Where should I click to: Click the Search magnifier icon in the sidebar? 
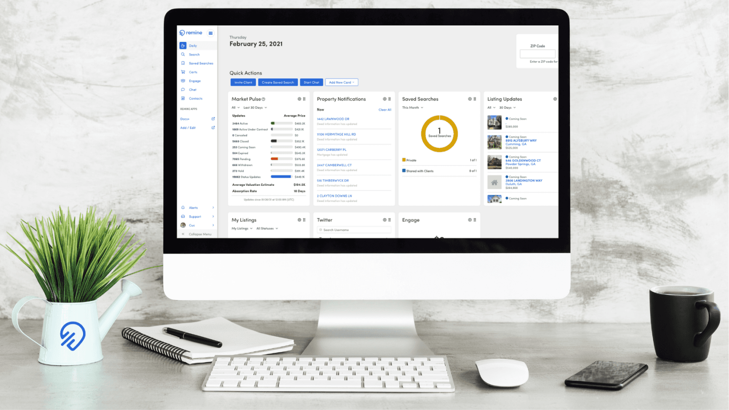point(183,54)
